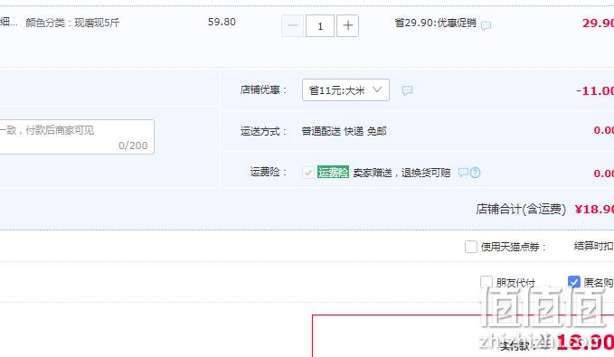Click the 运送方式 label

pyautogui.click(x=263, y=131)
